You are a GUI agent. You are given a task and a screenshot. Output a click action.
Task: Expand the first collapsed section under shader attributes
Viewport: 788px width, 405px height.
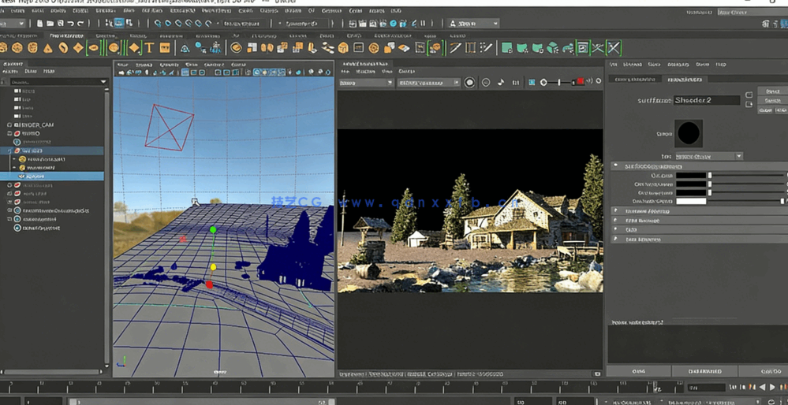point(616,211)
